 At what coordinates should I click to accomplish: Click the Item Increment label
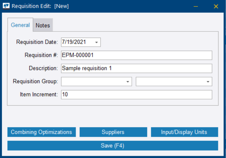[39, 95]
